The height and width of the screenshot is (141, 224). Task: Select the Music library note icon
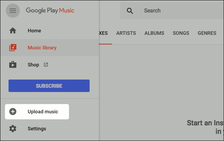coord(13,48)
